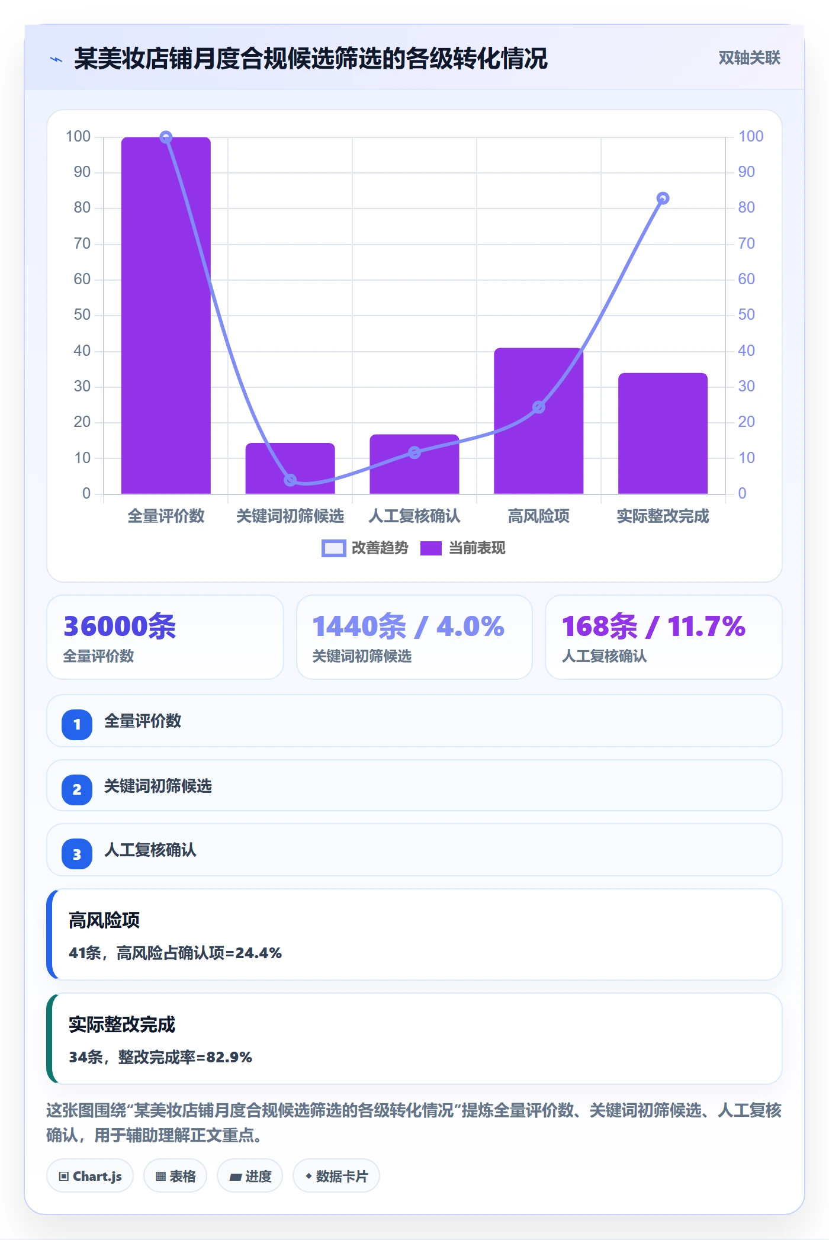
Task: Click x-axis label 全量评价数
Action: click(166, 516)
